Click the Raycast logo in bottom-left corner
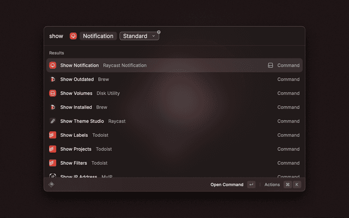This screenshot has height=218, width=349. [51, 185]
